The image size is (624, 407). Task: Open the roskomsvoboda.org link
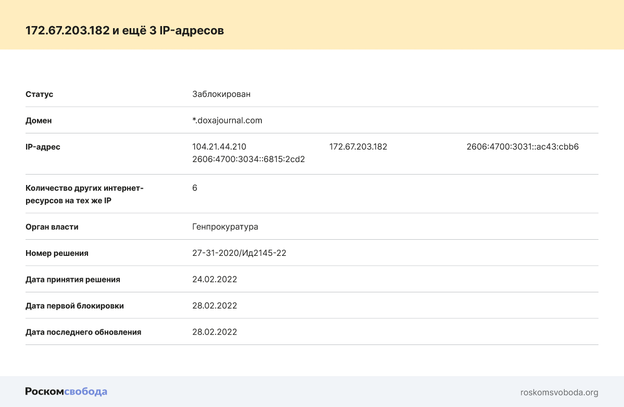(559, 392)
